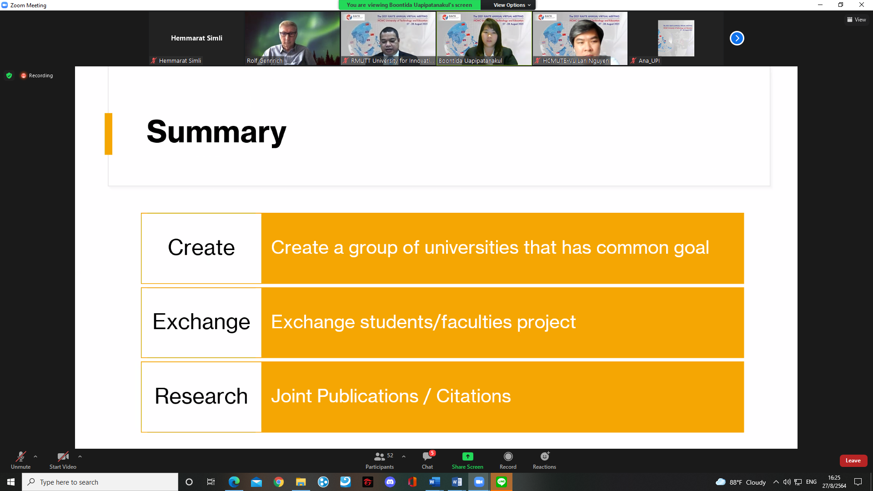Click the View layout button
Screen dimensions: 873x491
click(x=857, y=20)
